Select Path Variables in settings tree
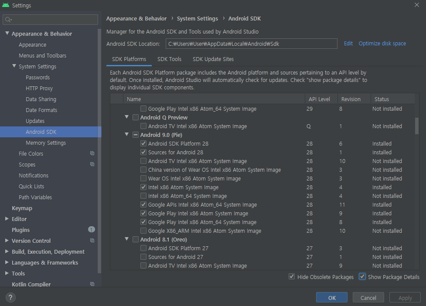Viewport: 426px width, 306px height. 35,197
